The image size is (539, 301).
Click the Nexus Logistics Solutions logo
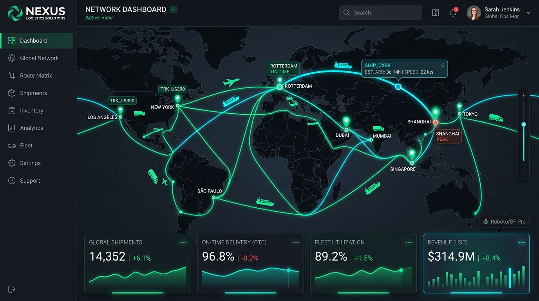tap(36, 13)
